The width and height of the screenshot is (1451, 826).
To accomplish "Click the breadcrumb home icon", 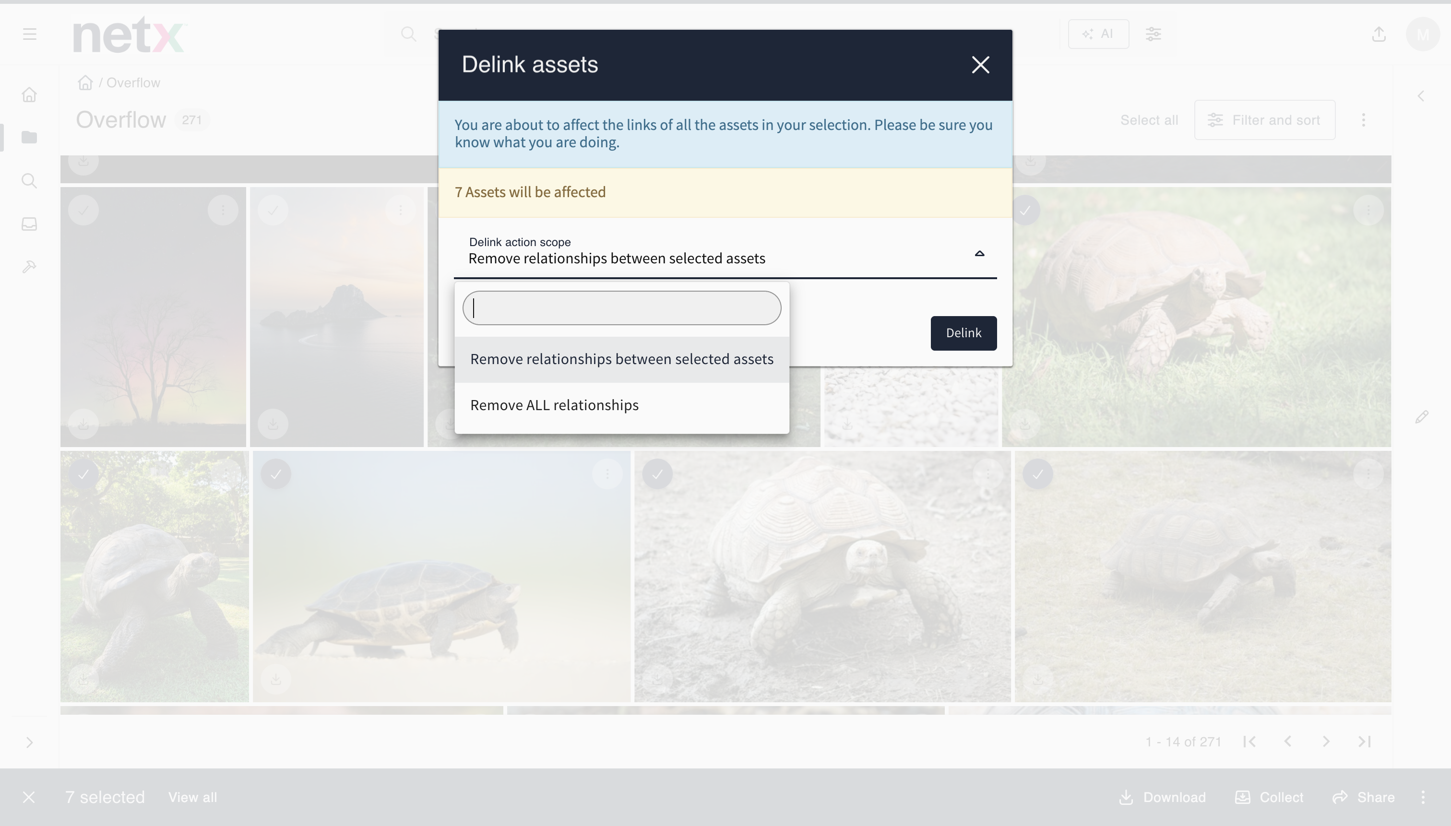I will click(85, 83).
